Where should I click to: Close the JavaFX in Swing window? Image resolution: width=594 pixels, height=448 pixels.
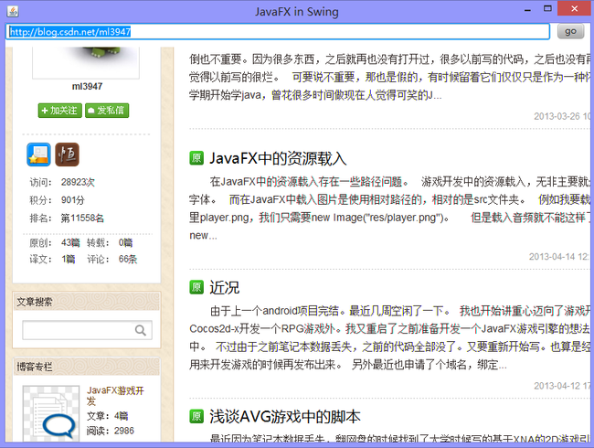click(574, 8)
